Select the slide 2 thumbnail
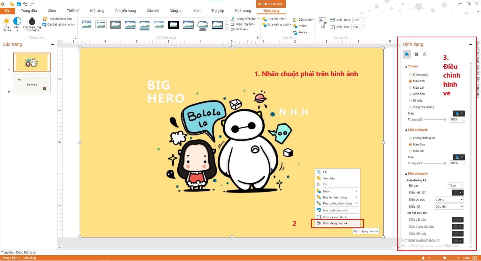The height and width of the screenshot is (261, 481). (32, 84)
